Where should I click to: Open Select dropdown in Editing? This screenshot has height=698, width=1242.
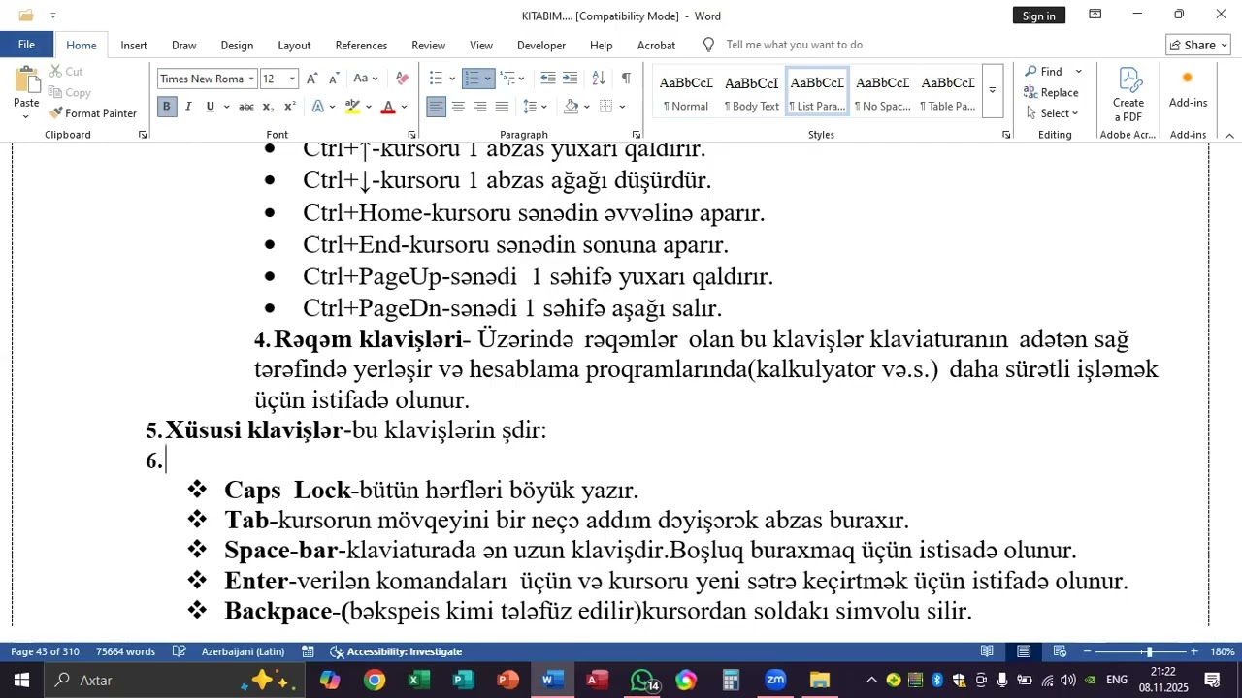(x=1052, y=113)
